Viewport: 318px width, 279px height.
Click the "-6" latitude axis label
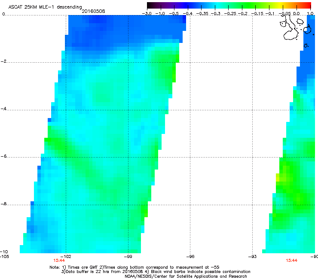(x=3, y=156)
